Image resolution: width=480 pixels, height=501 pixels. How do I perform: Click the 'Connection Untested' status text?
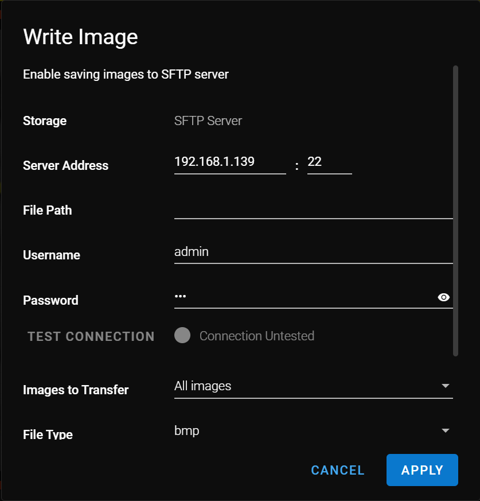click(256, 336)
